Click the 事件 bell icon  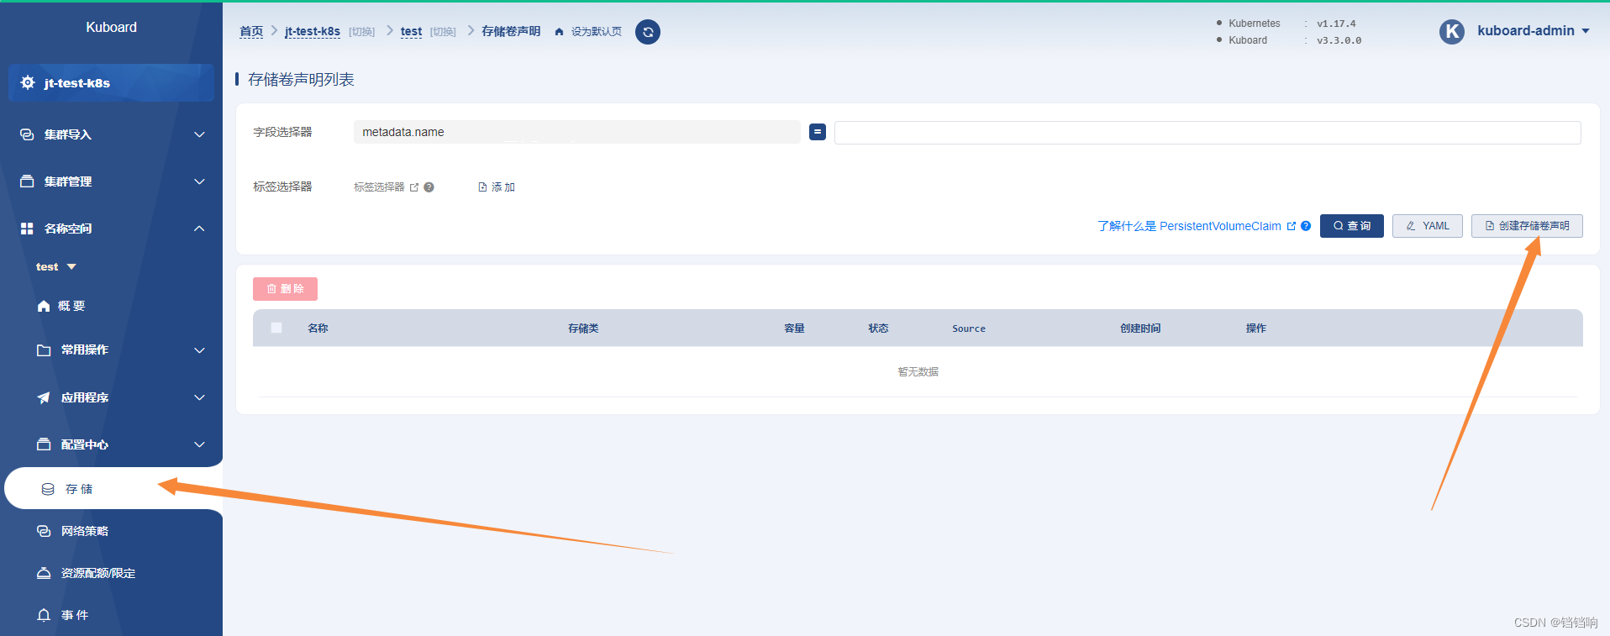[44, 615]
